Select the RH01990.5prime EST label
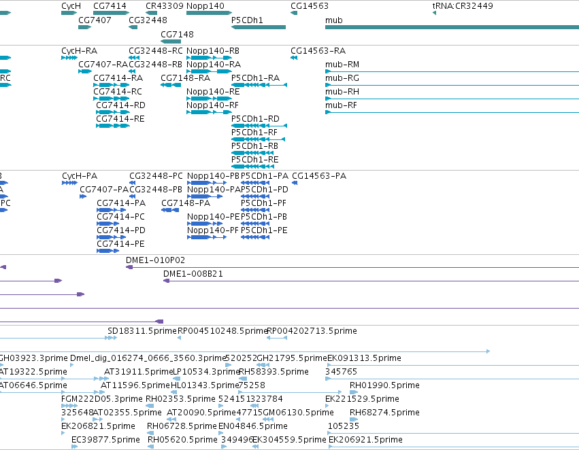This screenshot has width=579, height=450. coord(384,386)
